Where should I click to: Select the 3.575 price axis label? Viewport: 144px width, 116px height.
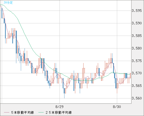click(x=137, y=61)
